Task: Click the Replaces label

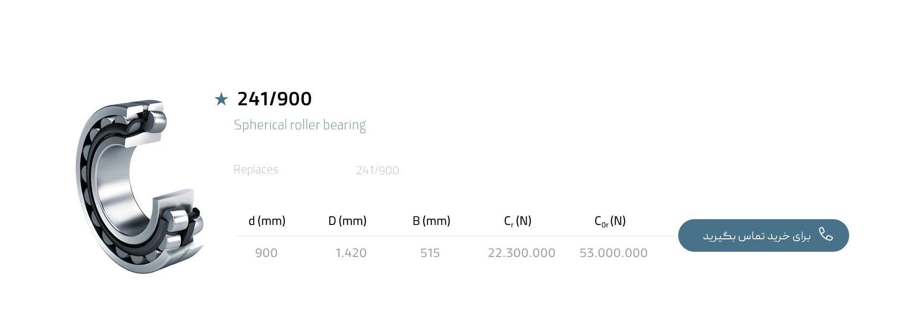Action: [x=256, y=170]
